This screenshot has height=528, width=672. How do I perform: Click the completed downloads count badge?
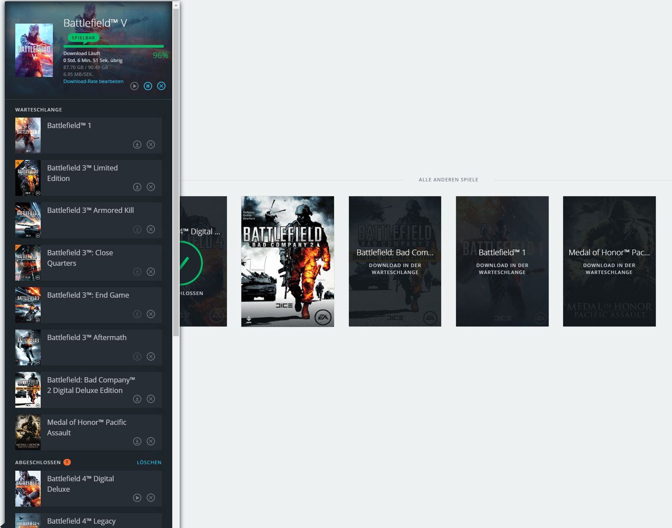(67, 462)
